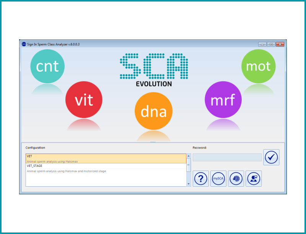
Task: Select the VET configuration
Action: [x=106, y=158]
